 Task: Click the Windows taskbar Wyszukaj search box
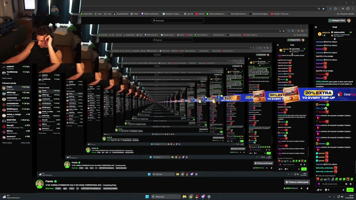click(x=166, y=197)
